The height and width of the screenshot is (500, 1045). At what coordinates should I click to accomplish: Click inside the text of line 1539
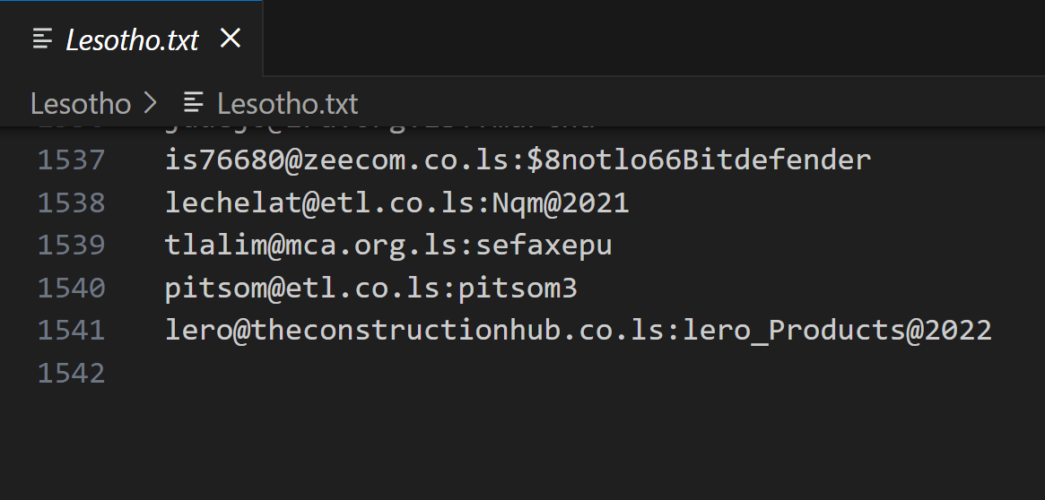(x=388, y=245)
